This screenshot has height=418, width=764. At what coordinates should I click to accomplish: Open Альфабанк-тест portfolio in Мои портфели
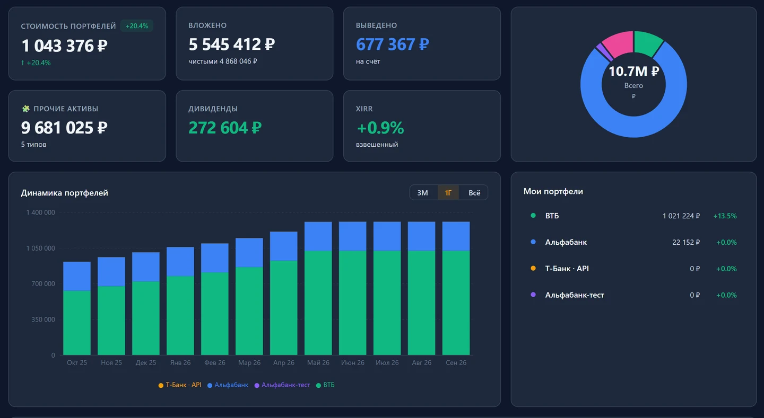633,295
